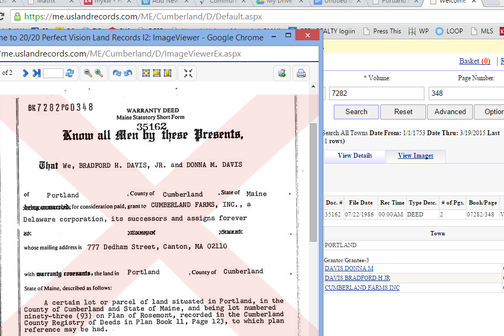Click the zoom out magnifier icon
This screenshot has height=336, width=504.
click(x=88, y=73)
